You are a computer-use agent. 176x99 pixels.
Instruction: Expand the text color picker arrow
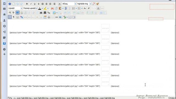(42, 8)
